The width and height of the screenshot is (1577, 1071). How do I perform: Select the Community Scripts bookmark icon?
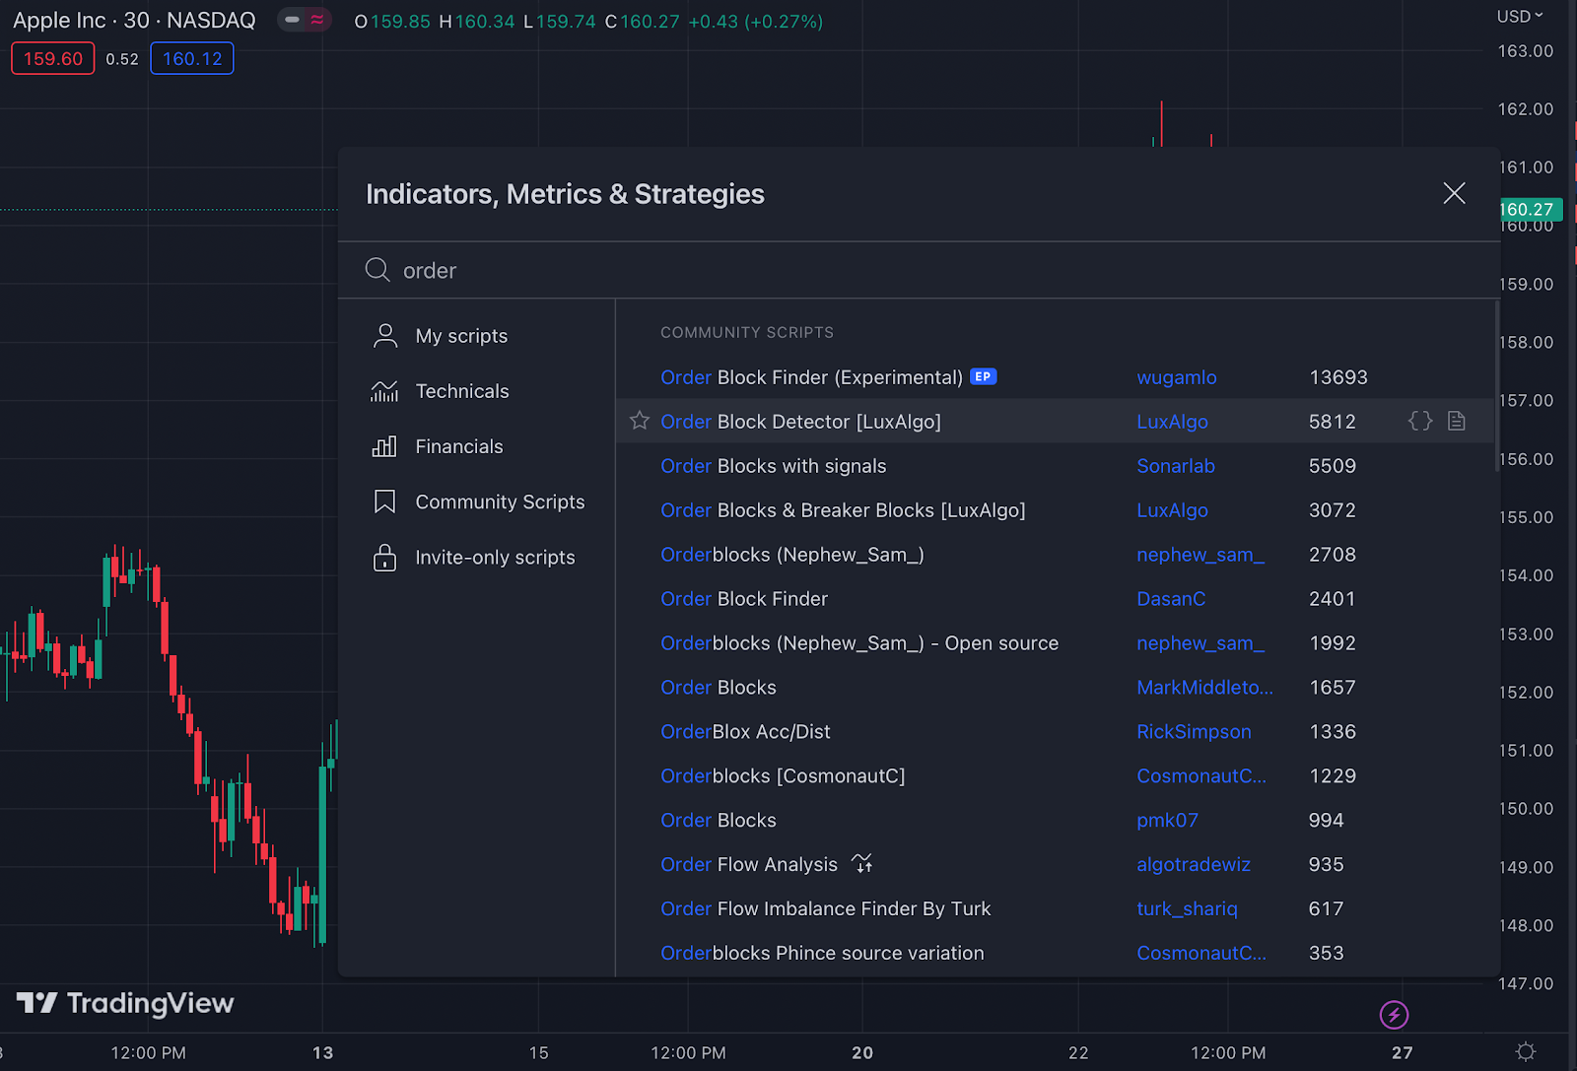coord(383,501)
